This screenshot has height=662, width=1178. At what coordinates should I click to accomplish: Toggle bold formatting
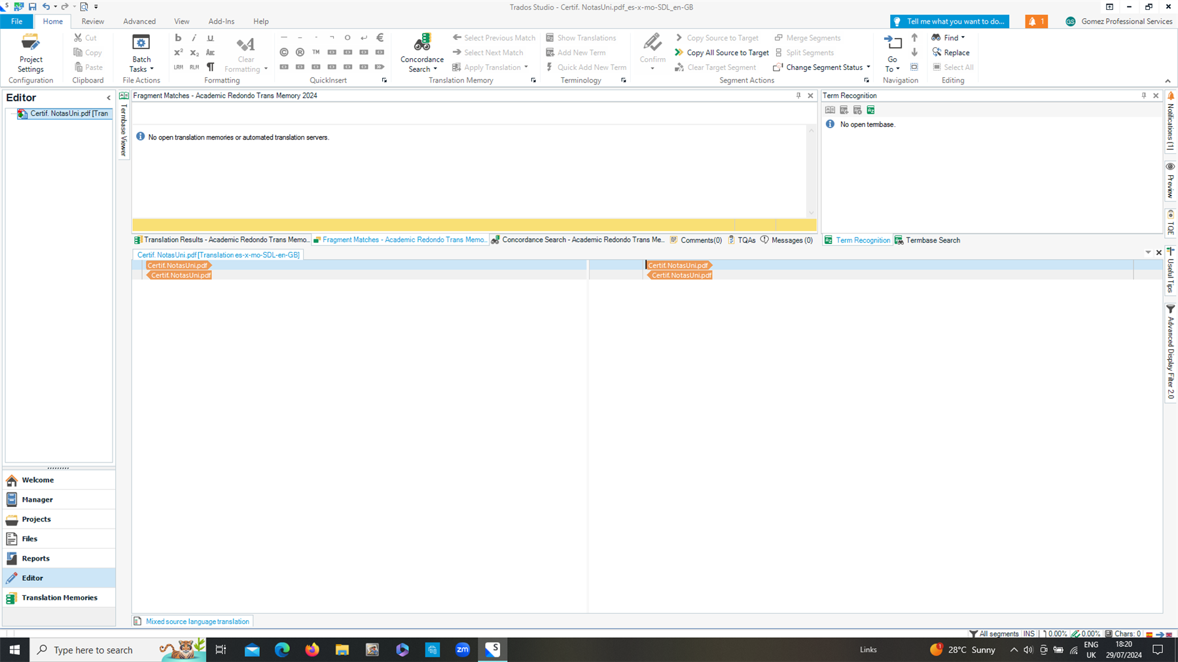coord(178,38)
